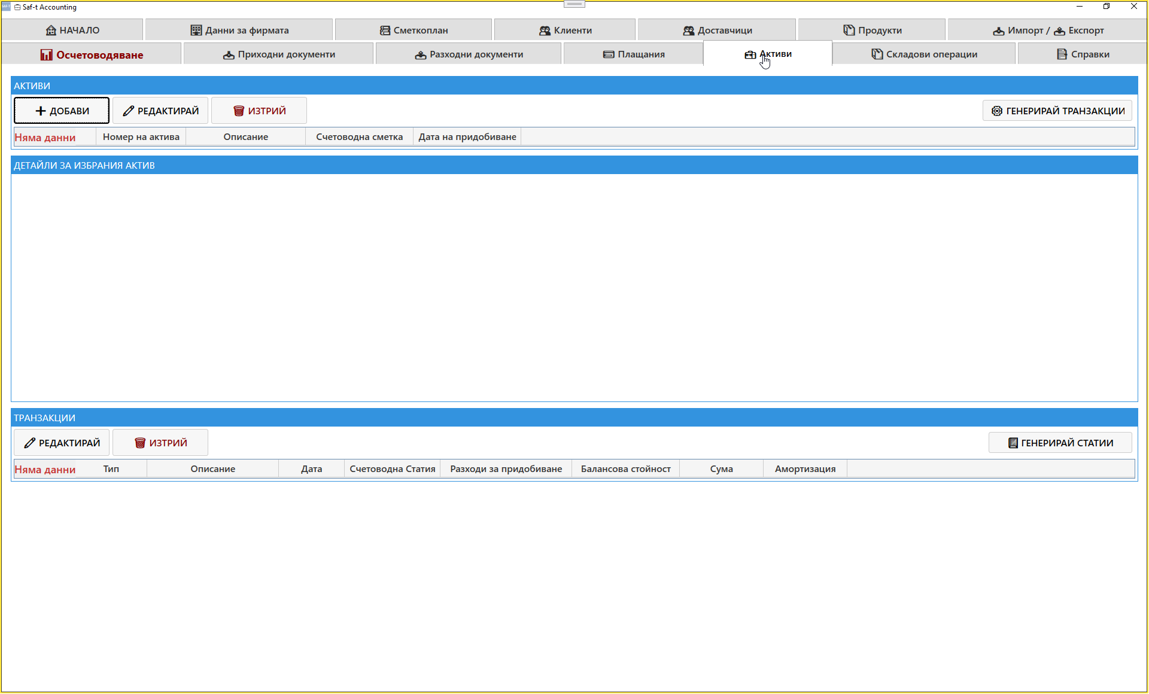The height and width of the screenshot is (694, 1149).
Task: Click the Счетоводна Статия column header
Action: click(x=393, y=469)
